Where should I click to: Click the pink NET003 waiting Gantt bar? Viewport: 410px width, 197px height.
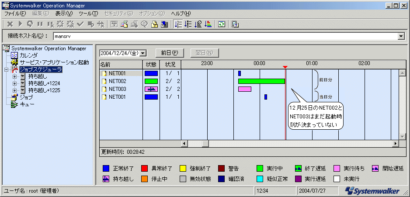coord(245,89)
